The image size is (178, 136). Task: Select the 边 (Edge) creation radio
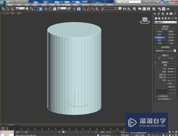click(x=157, y=58)
